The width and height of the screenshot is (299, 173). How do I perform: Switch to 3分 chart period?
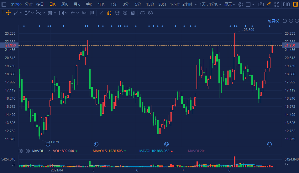(x=126, y=4)
